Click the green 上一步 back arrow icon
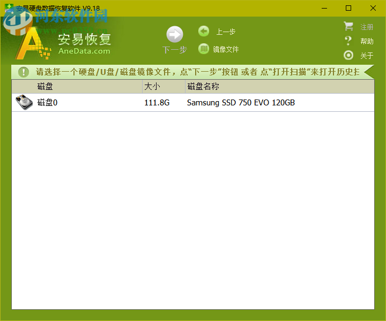This screenshot has height=321, width=386. coord(204,31)
